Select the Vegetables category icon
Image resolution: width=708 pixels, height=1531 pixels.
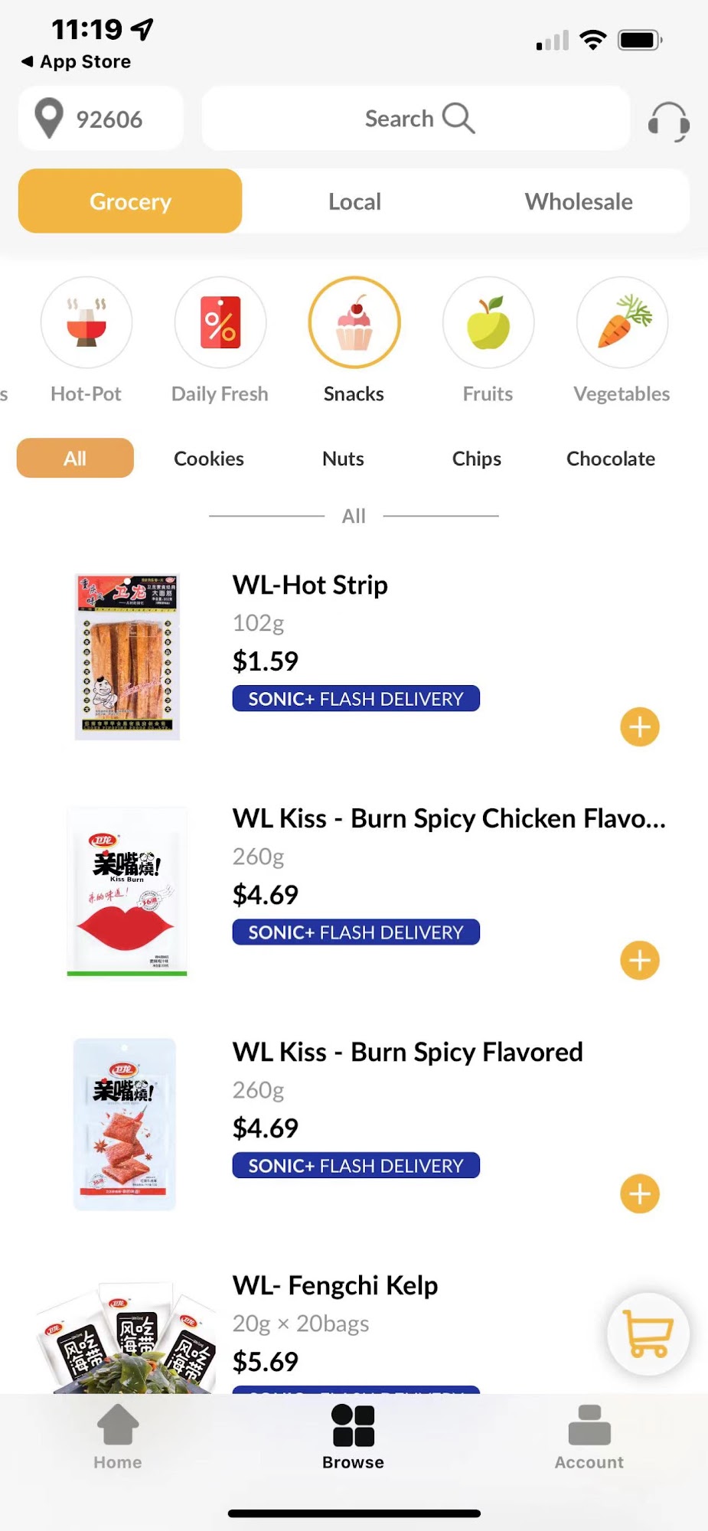tap(622, 323)
